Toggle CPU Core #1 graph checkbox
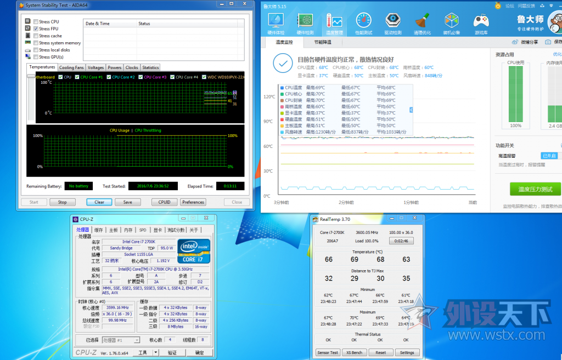 click(x=77, y=77)
